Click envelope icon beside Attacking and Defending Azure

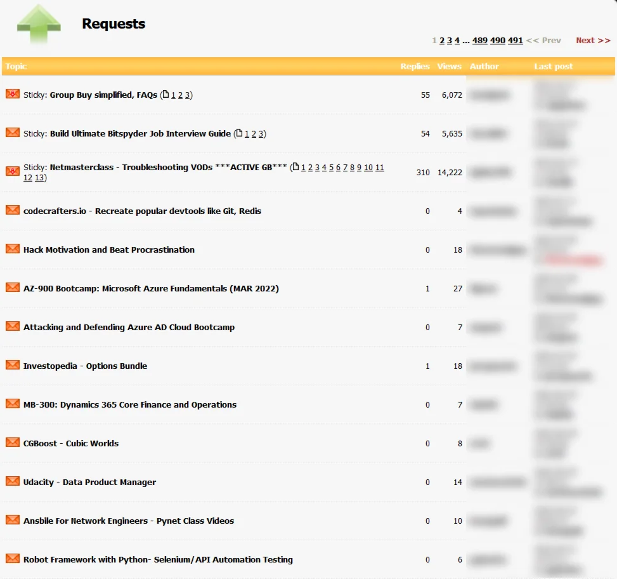13,326
